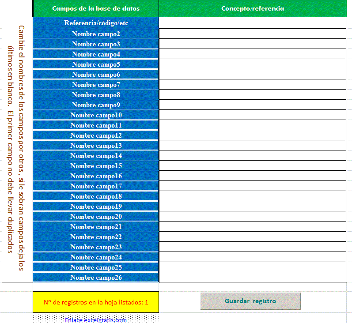Click the yellow Nº de registros listados cell
The image size is (352, 323).
pos(96,302)
